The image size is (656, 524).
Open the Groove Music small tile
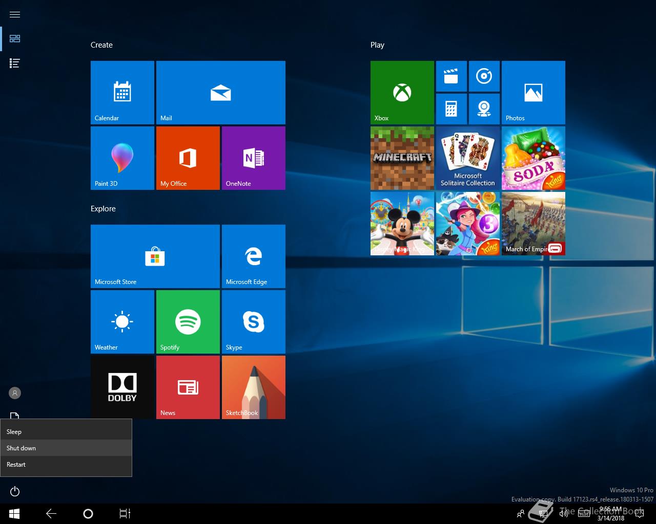484,76
